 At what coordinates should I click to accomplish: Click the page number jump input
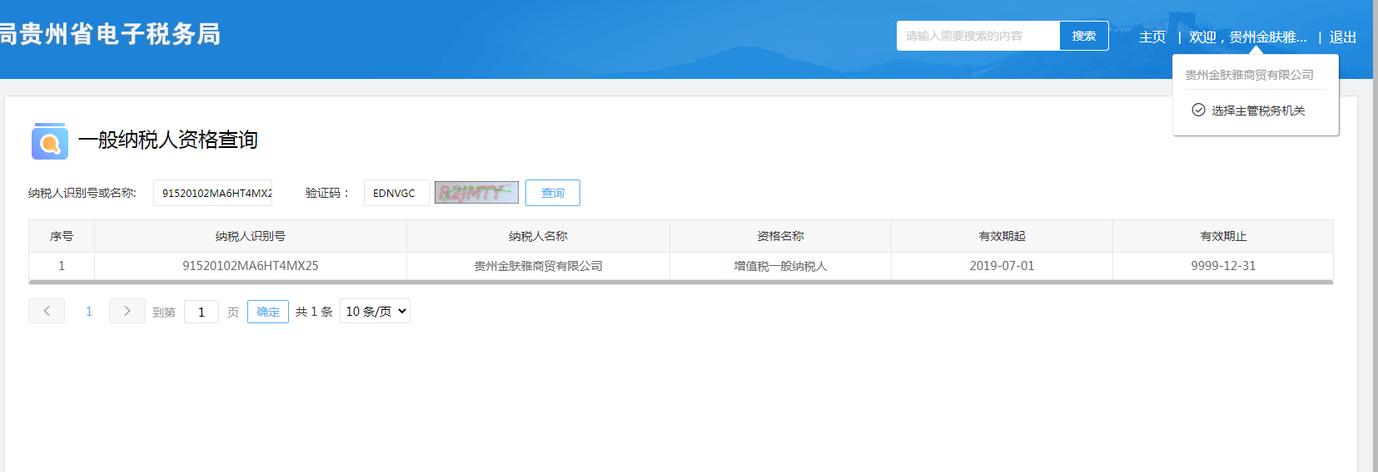click(x=201, y=312)
